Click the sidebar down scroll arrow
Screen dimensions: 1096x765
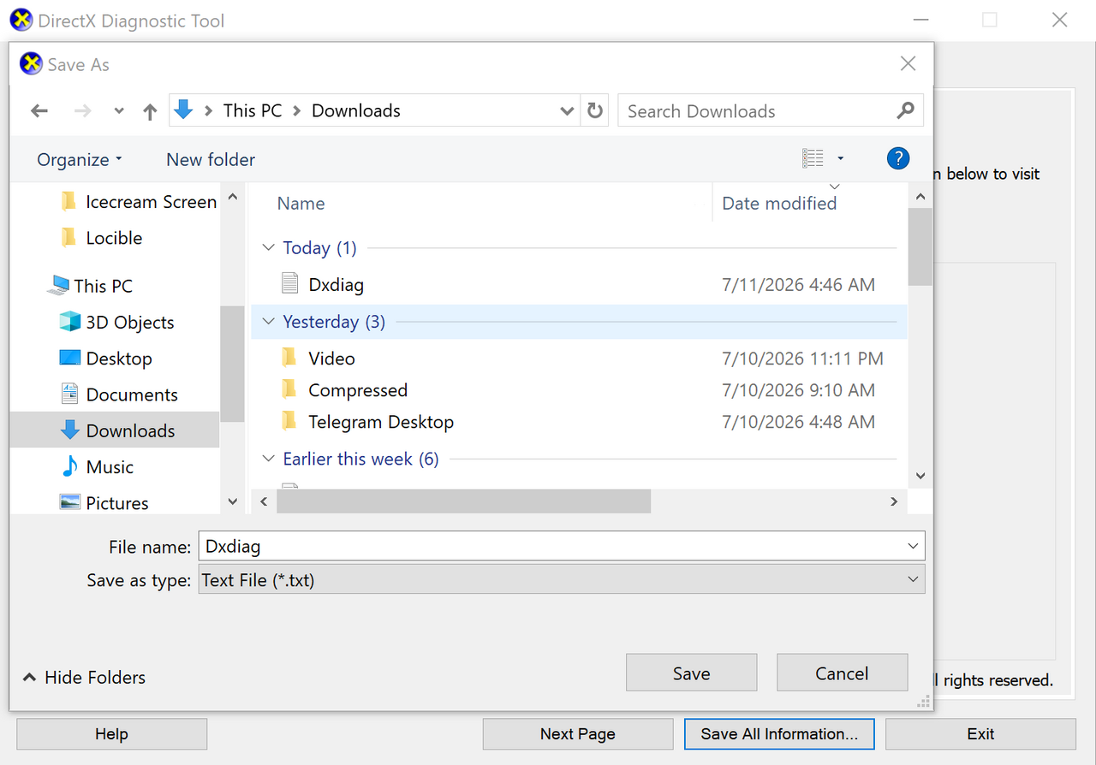[x=232, y=501]
